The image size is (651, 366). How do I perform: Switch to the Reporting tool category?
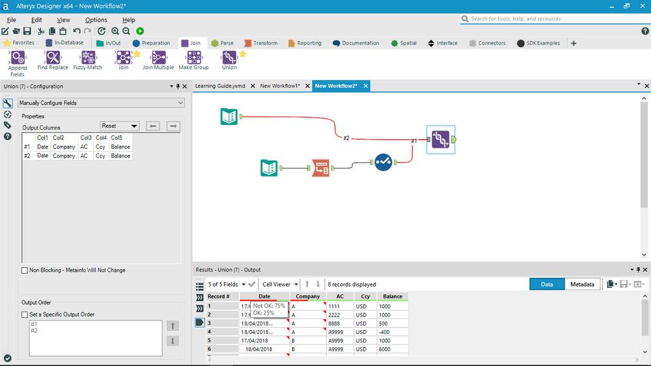[x=305, y=43]
